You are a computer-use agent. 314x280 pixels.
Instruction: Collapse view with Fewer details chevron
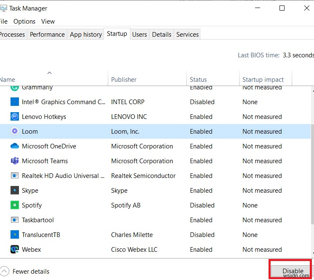pyautogui.click(x=5, y=271)
